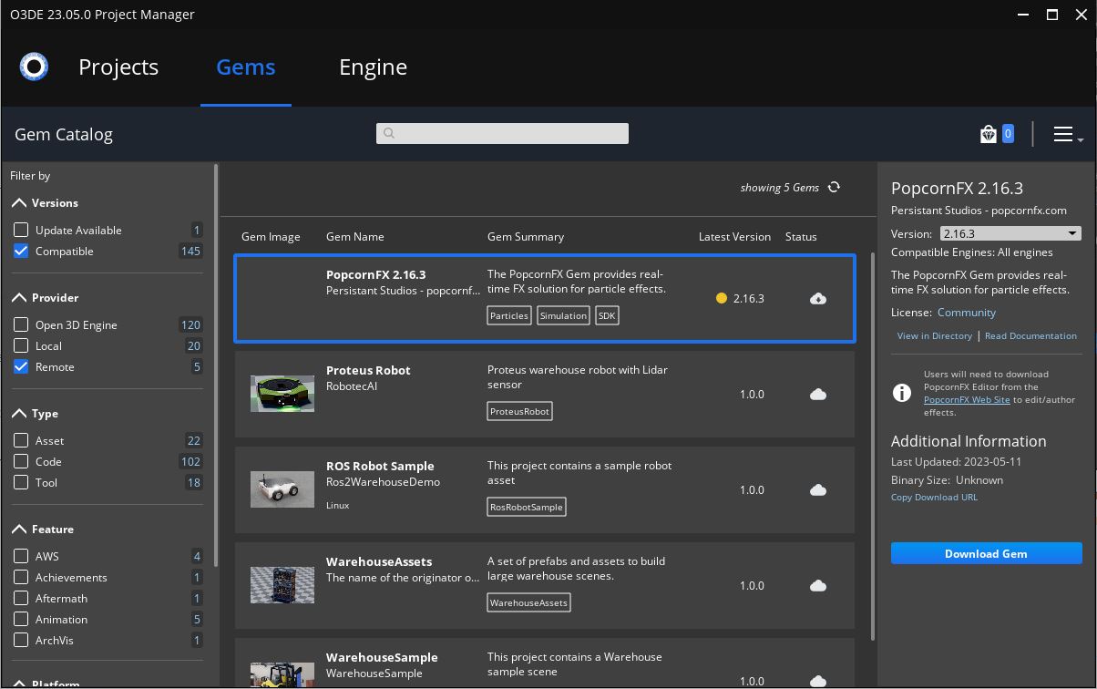Uncheck the Compatible versions filter
This screenshot has width=1097, height=689.
20,251
